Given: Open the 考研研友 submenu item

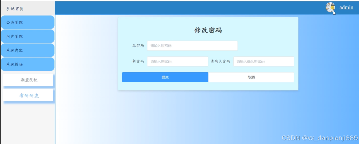Looking at the screenshot, I should coord(28,95).
